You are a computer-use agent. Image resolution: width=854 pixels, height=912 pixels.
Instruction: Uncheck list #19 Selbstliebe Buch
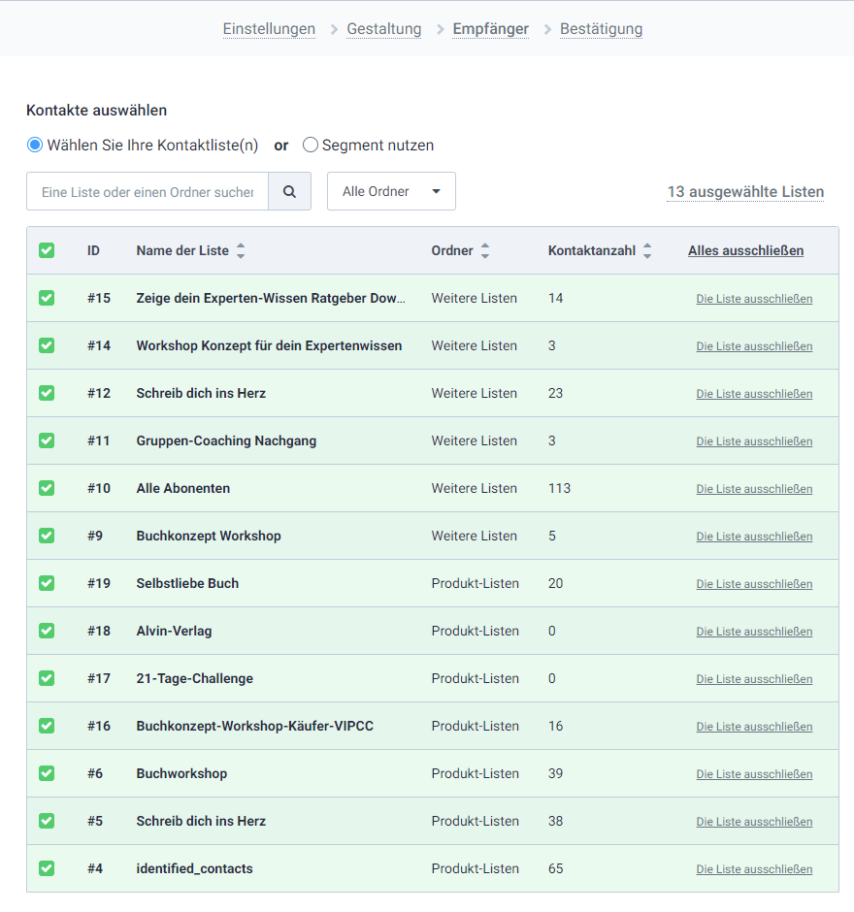47,583
